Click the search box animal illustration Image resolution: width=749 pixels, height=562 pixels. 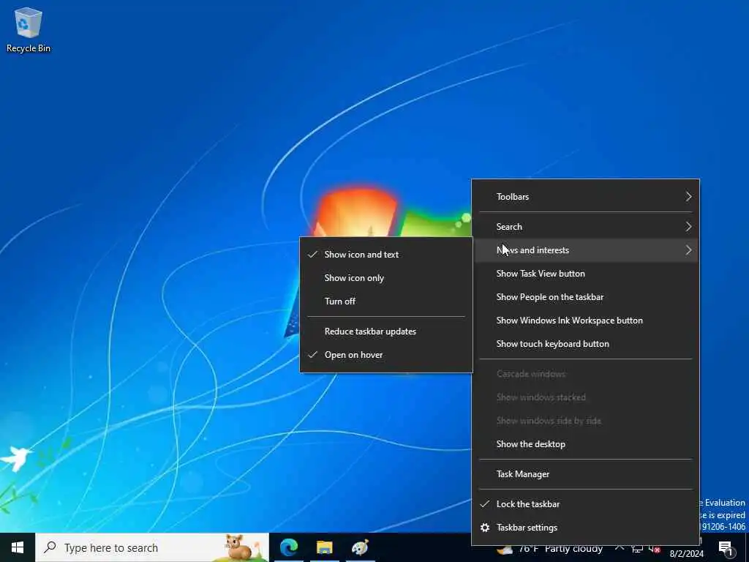(x=240, y=547)
